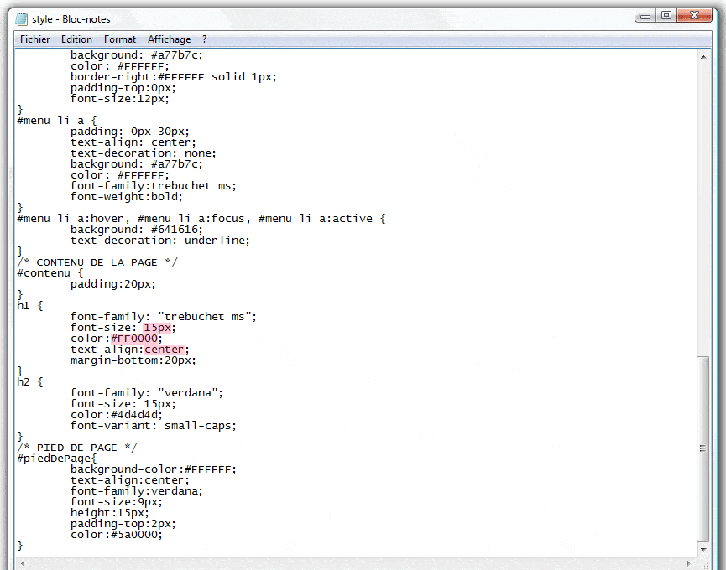Maximize the style Bloc-notes window

[666, 15]
